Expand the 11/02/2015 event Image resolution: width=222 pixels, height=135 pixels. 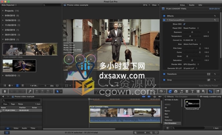pos(3,25)
